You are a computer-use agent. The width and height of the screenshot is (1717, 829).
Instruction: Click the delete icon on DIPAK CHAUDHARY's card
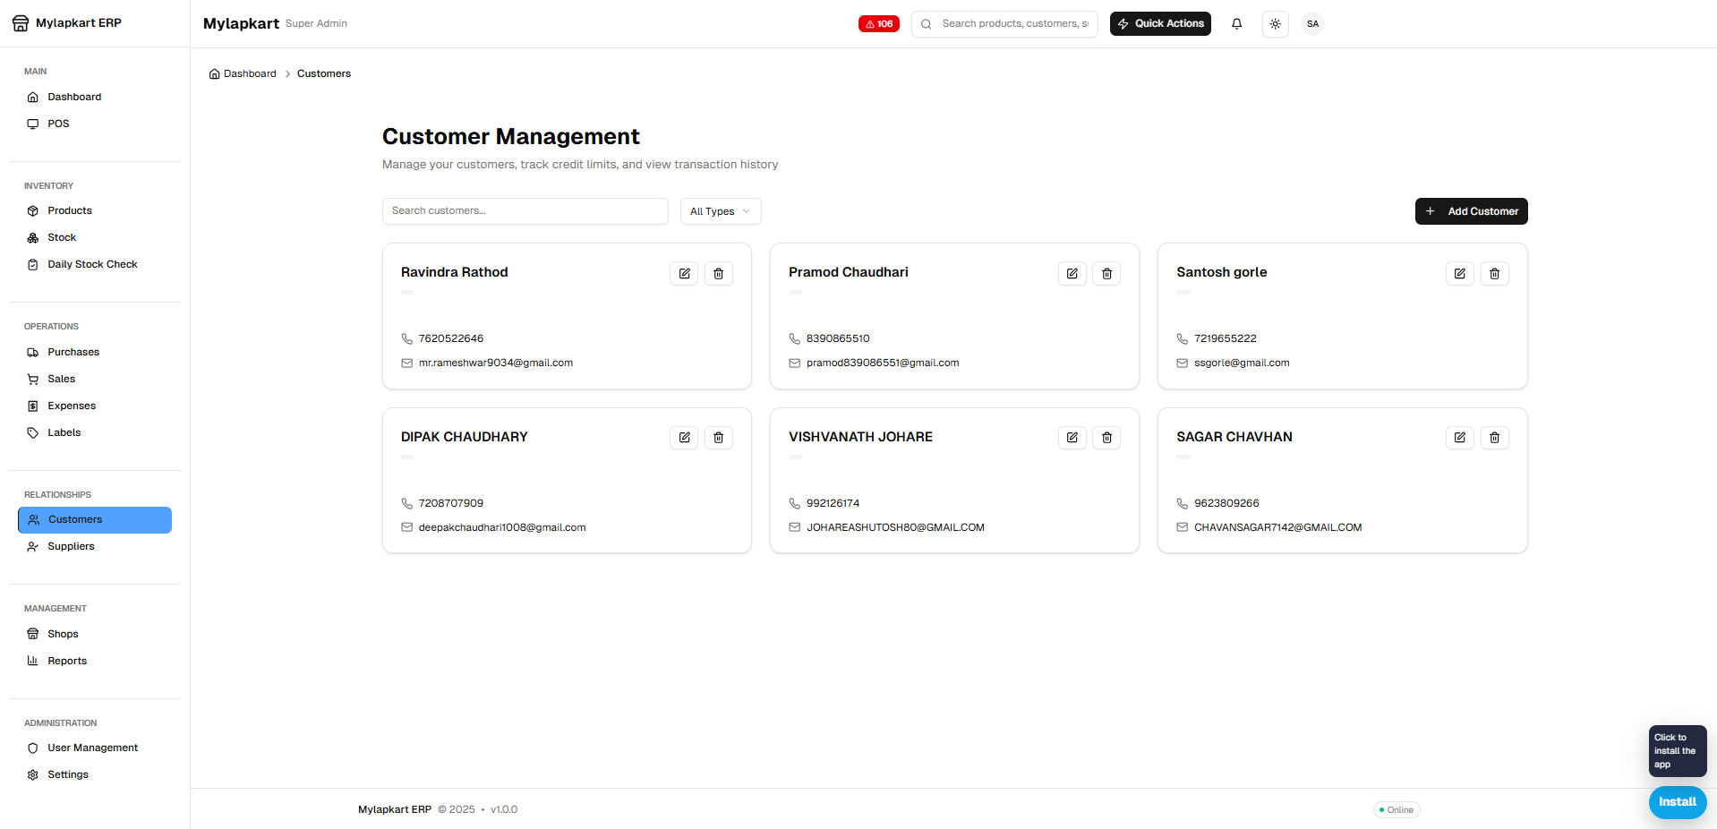tap(719, 438)
